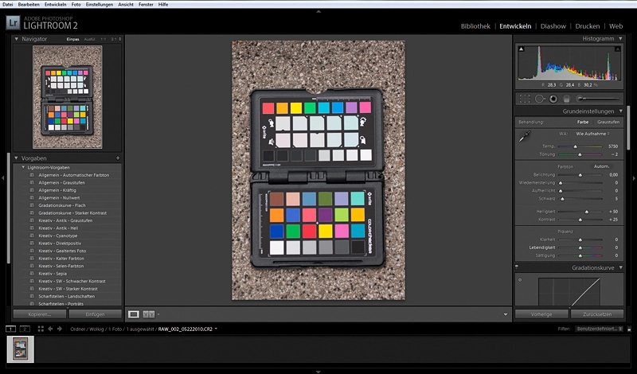The width and height of the screenshot is (637, 374).
Task: Hide the left panel group
Action: (3, 178)
